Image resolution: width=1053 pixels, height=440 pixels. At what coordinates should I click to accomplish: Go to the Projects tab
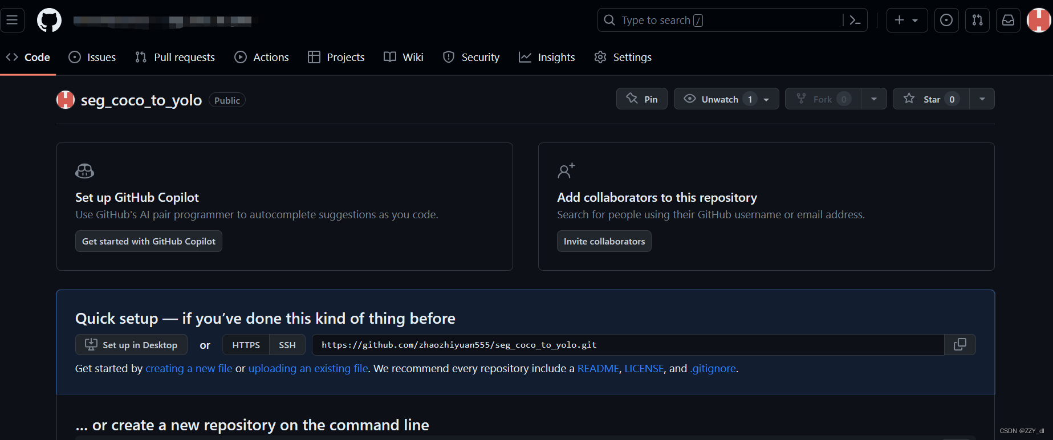tap(336, 57)
